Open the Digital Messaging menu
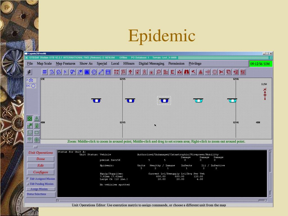This screenshot has height=216, width=288. click(x=152, y=64)
